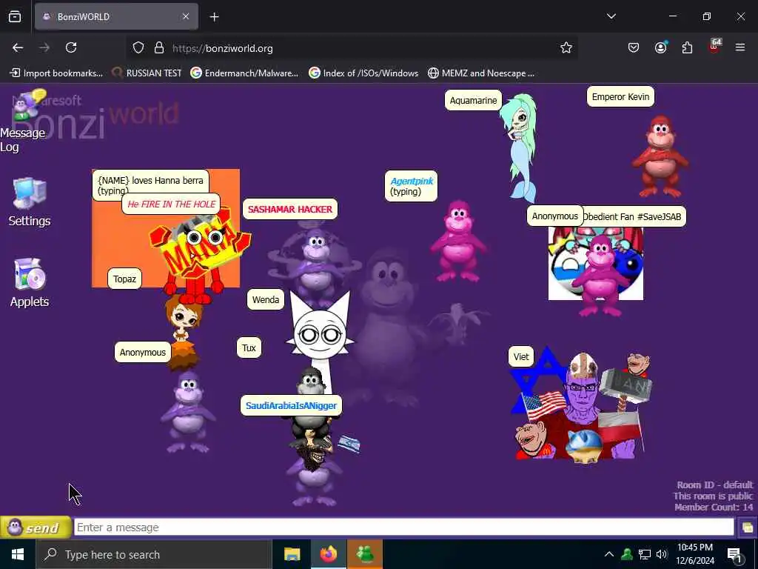This screenshot has width=758, height=569.
Task: Open new tab with plus button
Action: pos(214,17)
